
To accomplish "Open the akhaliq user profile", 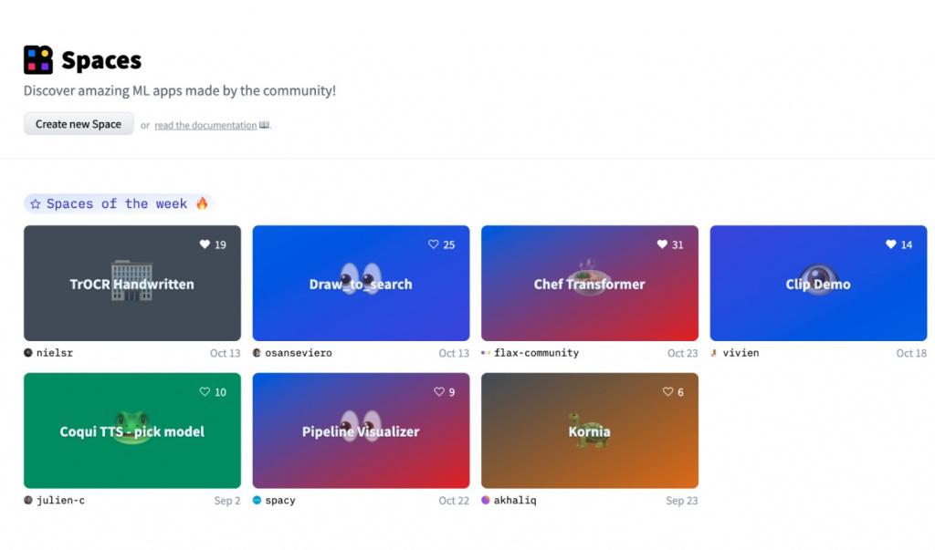I will (514, 501).
